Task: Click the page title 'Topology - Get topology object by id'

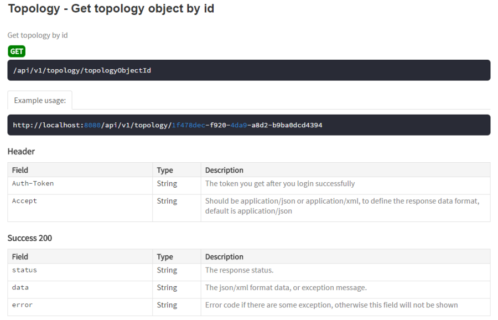Action: click(111, 9)
